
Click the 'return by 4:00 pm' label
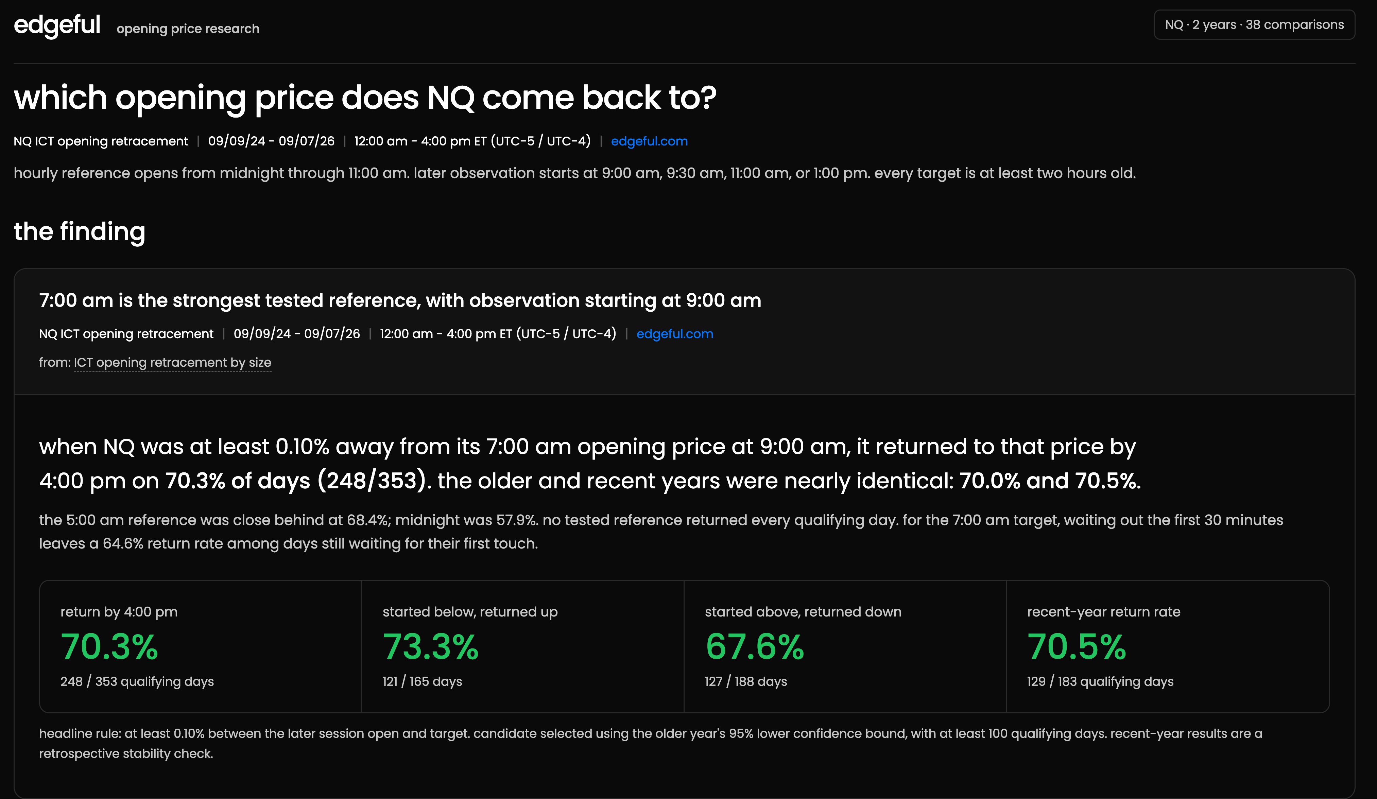119,612
